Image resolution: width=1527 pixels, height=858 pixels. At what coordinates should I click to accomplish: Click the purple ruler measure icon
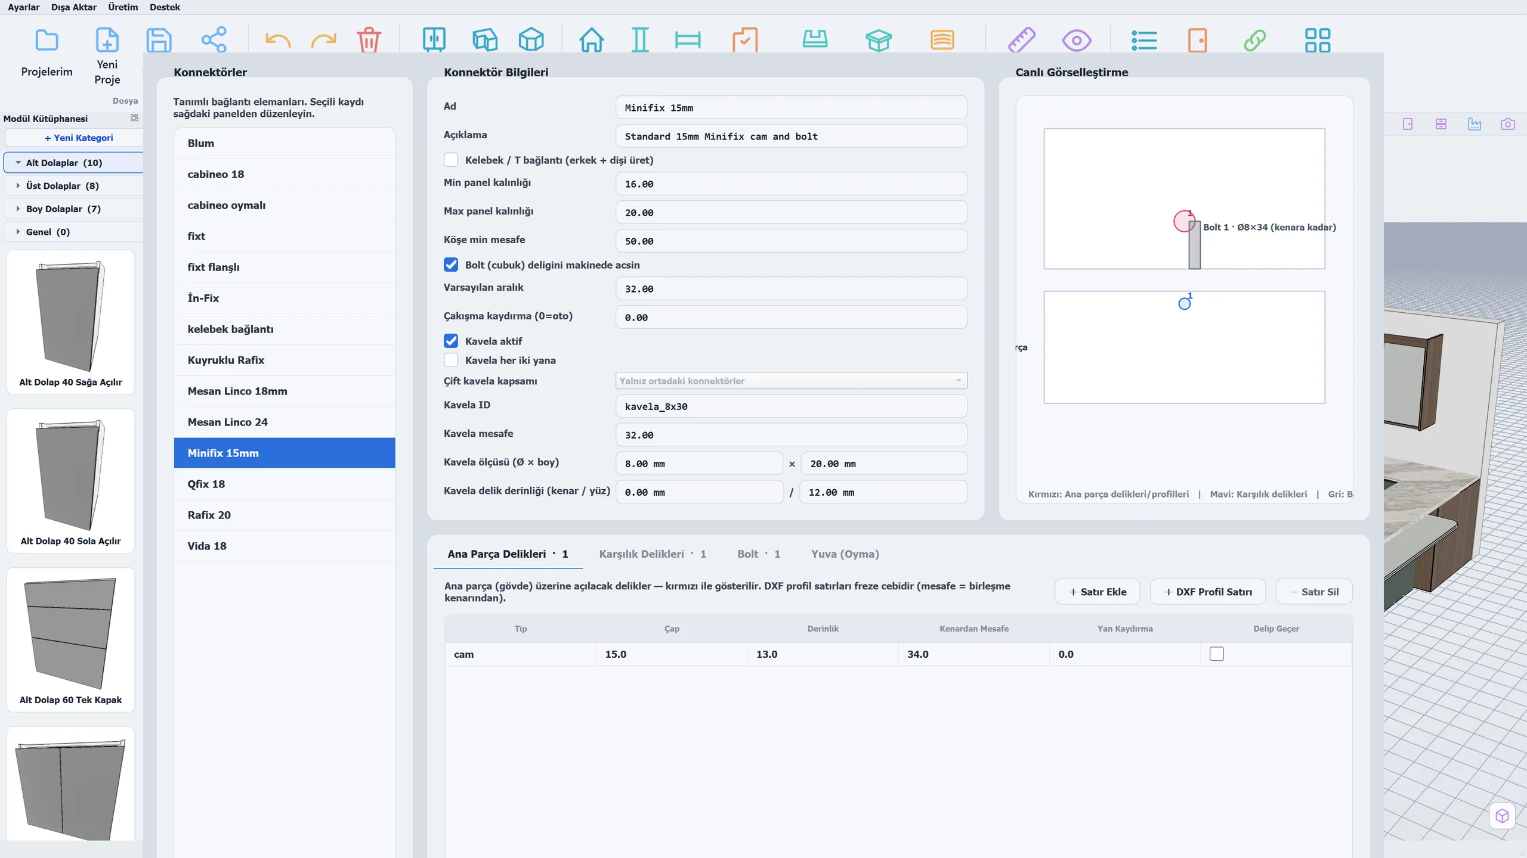pyautogui.click(x=1022, y=40)
